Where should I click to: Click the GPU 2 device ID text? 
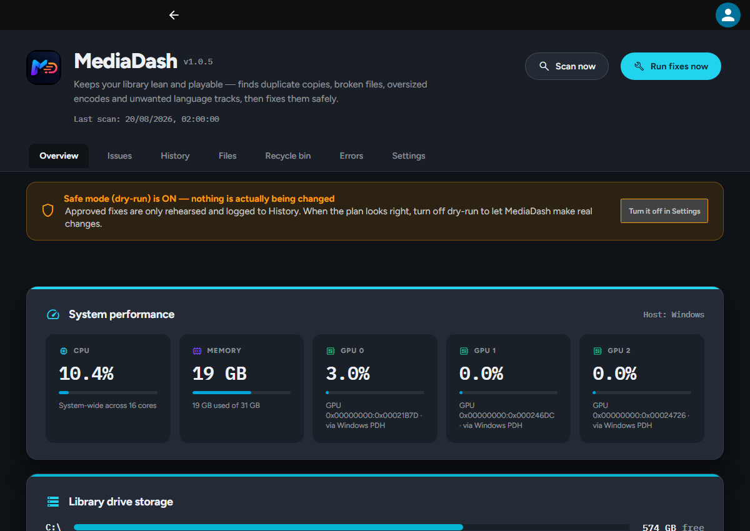(641, 415)
